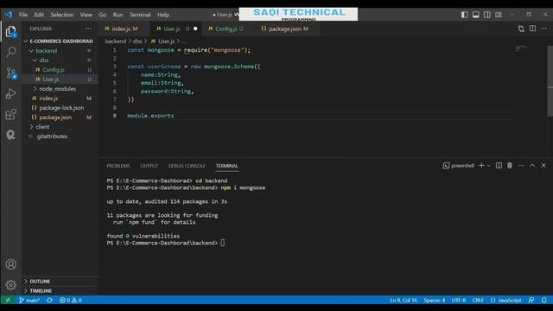The width and height of the screenshot is (553, 311).
Task: Kill the terminal with trash icon
Action: click(510, 165)
